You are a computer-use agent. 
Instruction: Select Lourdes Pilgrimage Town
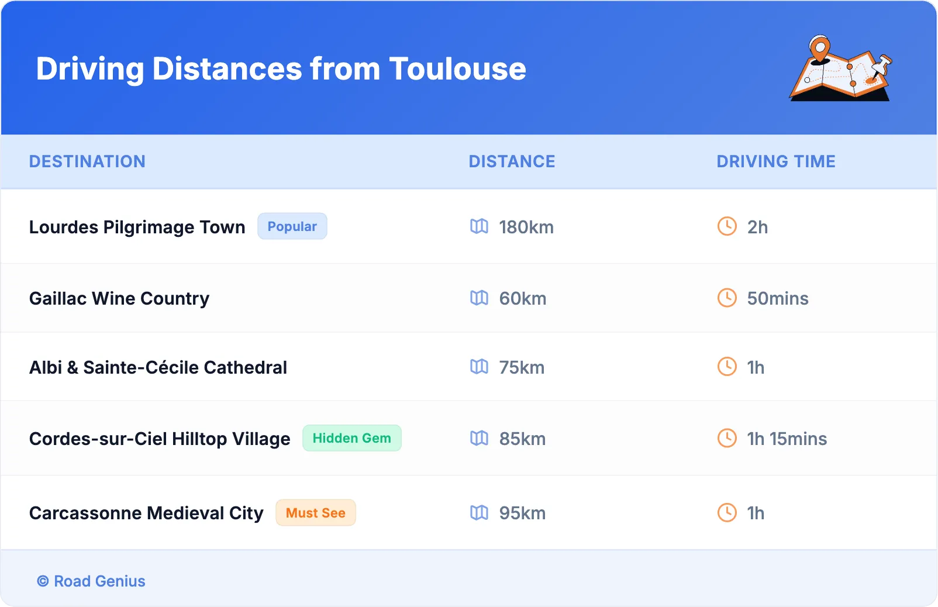coord(137,227)
